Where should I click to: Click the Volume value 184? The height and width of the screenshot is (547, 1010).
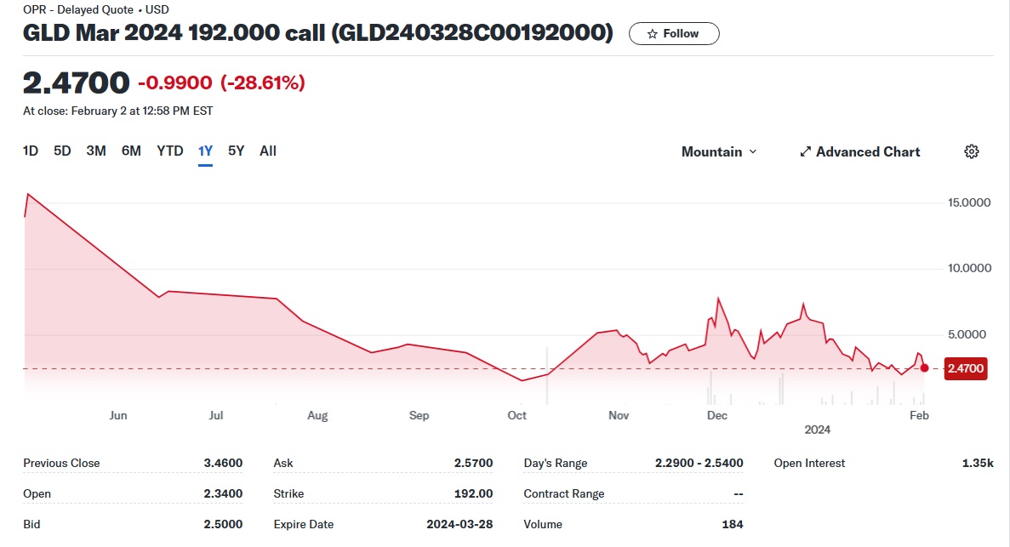[733, 524]
